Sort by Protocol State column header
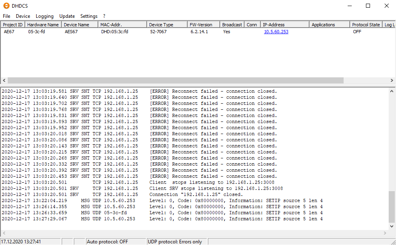 (x=366, y=25)
